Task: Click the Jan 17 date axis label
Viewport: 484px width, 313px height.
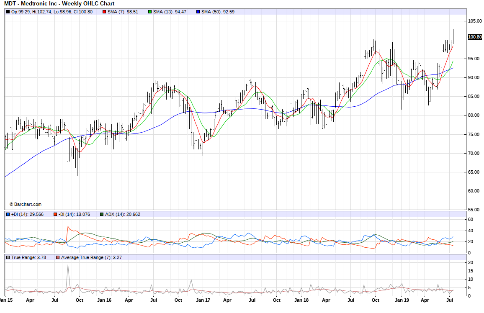Action: point(203,300)
